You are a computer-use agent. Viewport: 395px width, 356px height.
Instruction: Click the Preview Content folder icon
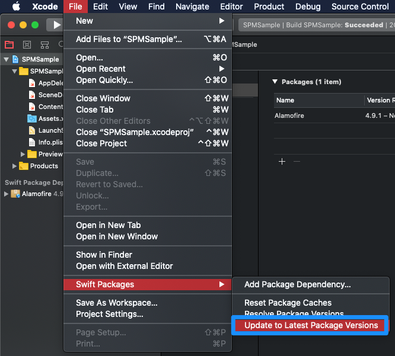pos(32,154)
